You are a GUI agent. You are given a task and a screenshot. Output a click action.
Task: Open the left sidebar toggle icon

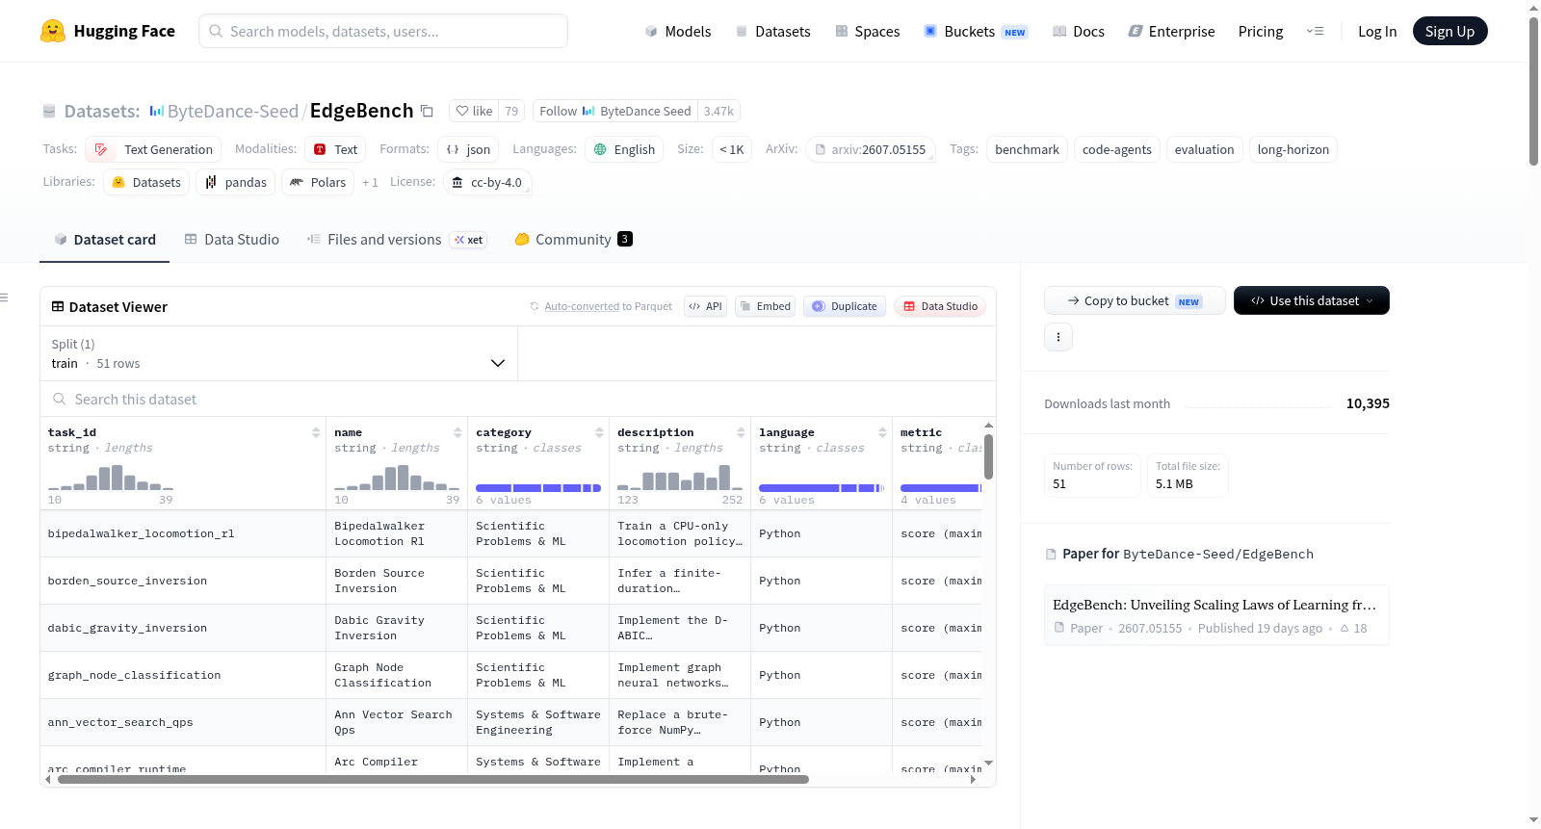(4, 298)
